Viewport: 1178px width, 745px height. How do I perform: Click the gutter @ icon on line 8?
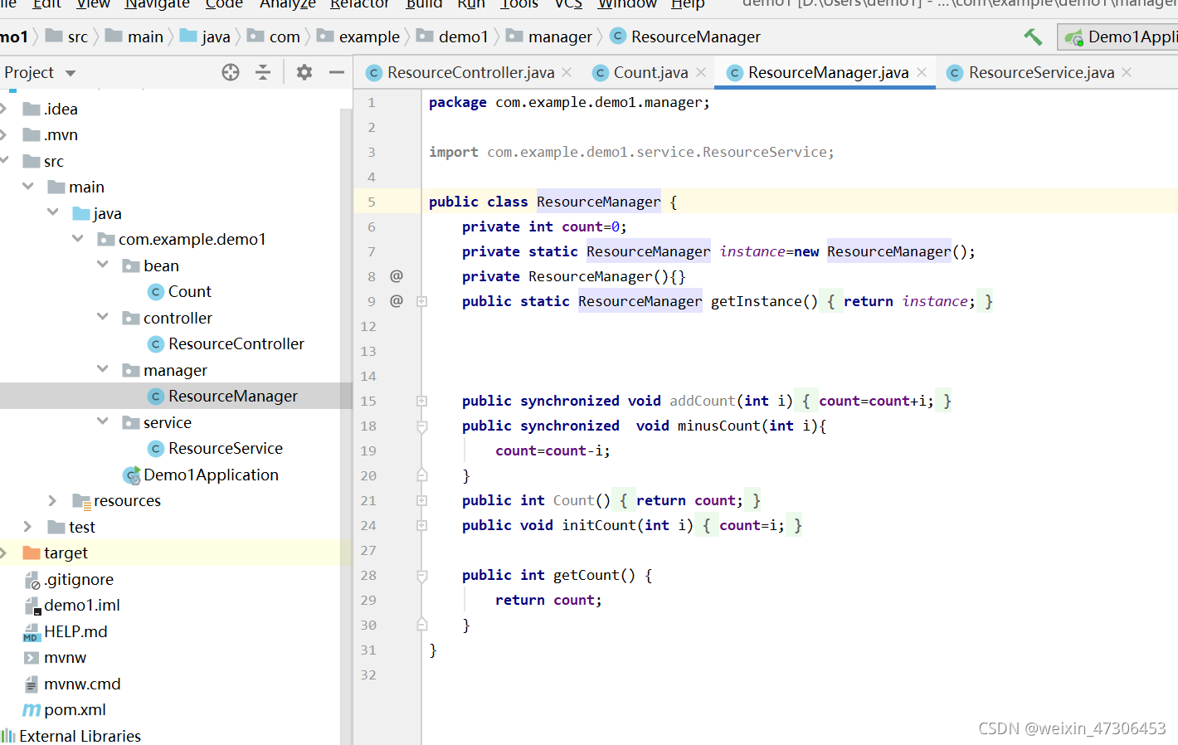(x=397, y=276)
